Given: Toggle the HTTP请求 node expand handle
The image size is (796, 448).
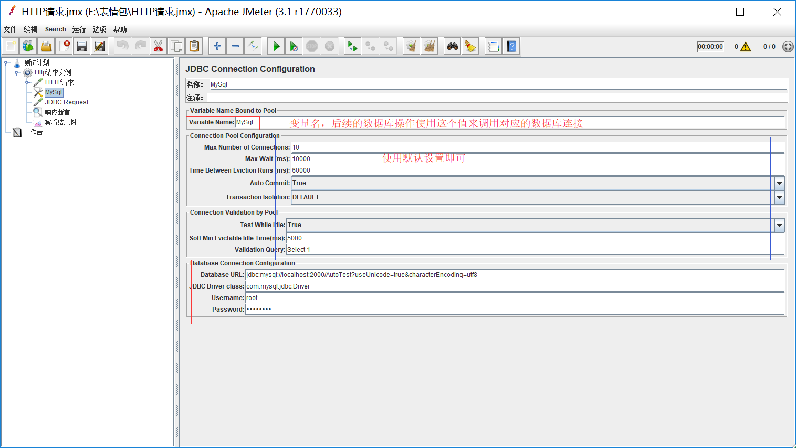Looking at the screenshot, I should coord(27,82).
